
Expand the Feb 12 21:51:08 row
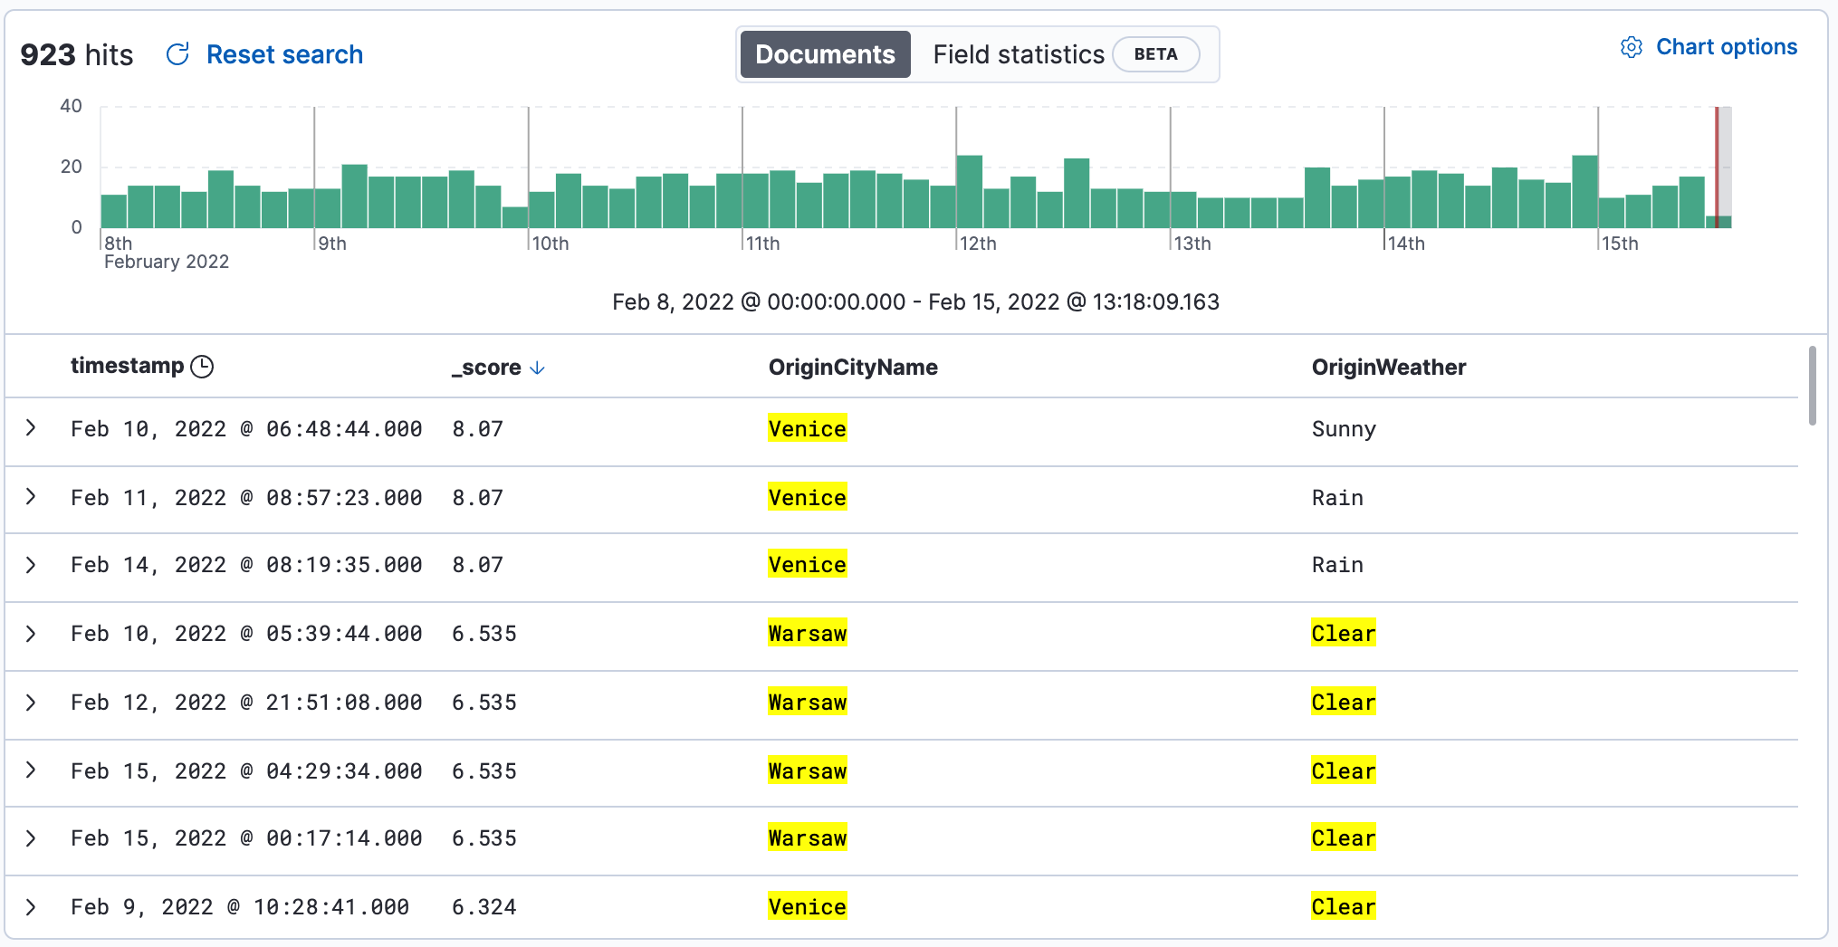pos(31,703)
